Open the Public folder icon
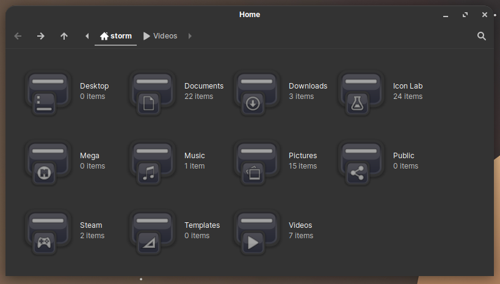The width and height of the screenshot is (500, 284). [x=361, y=162]
